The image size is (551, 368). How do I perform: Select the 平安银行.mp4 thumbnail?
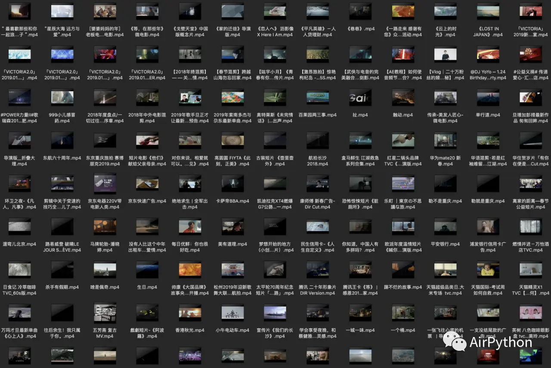[446, 226]
